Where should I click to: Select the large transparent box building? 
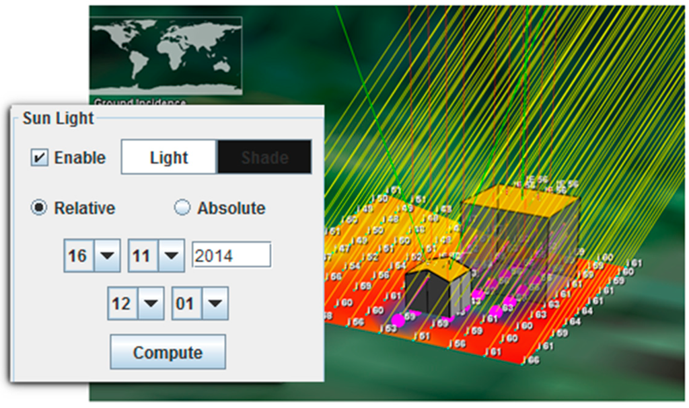pos(518,235)
